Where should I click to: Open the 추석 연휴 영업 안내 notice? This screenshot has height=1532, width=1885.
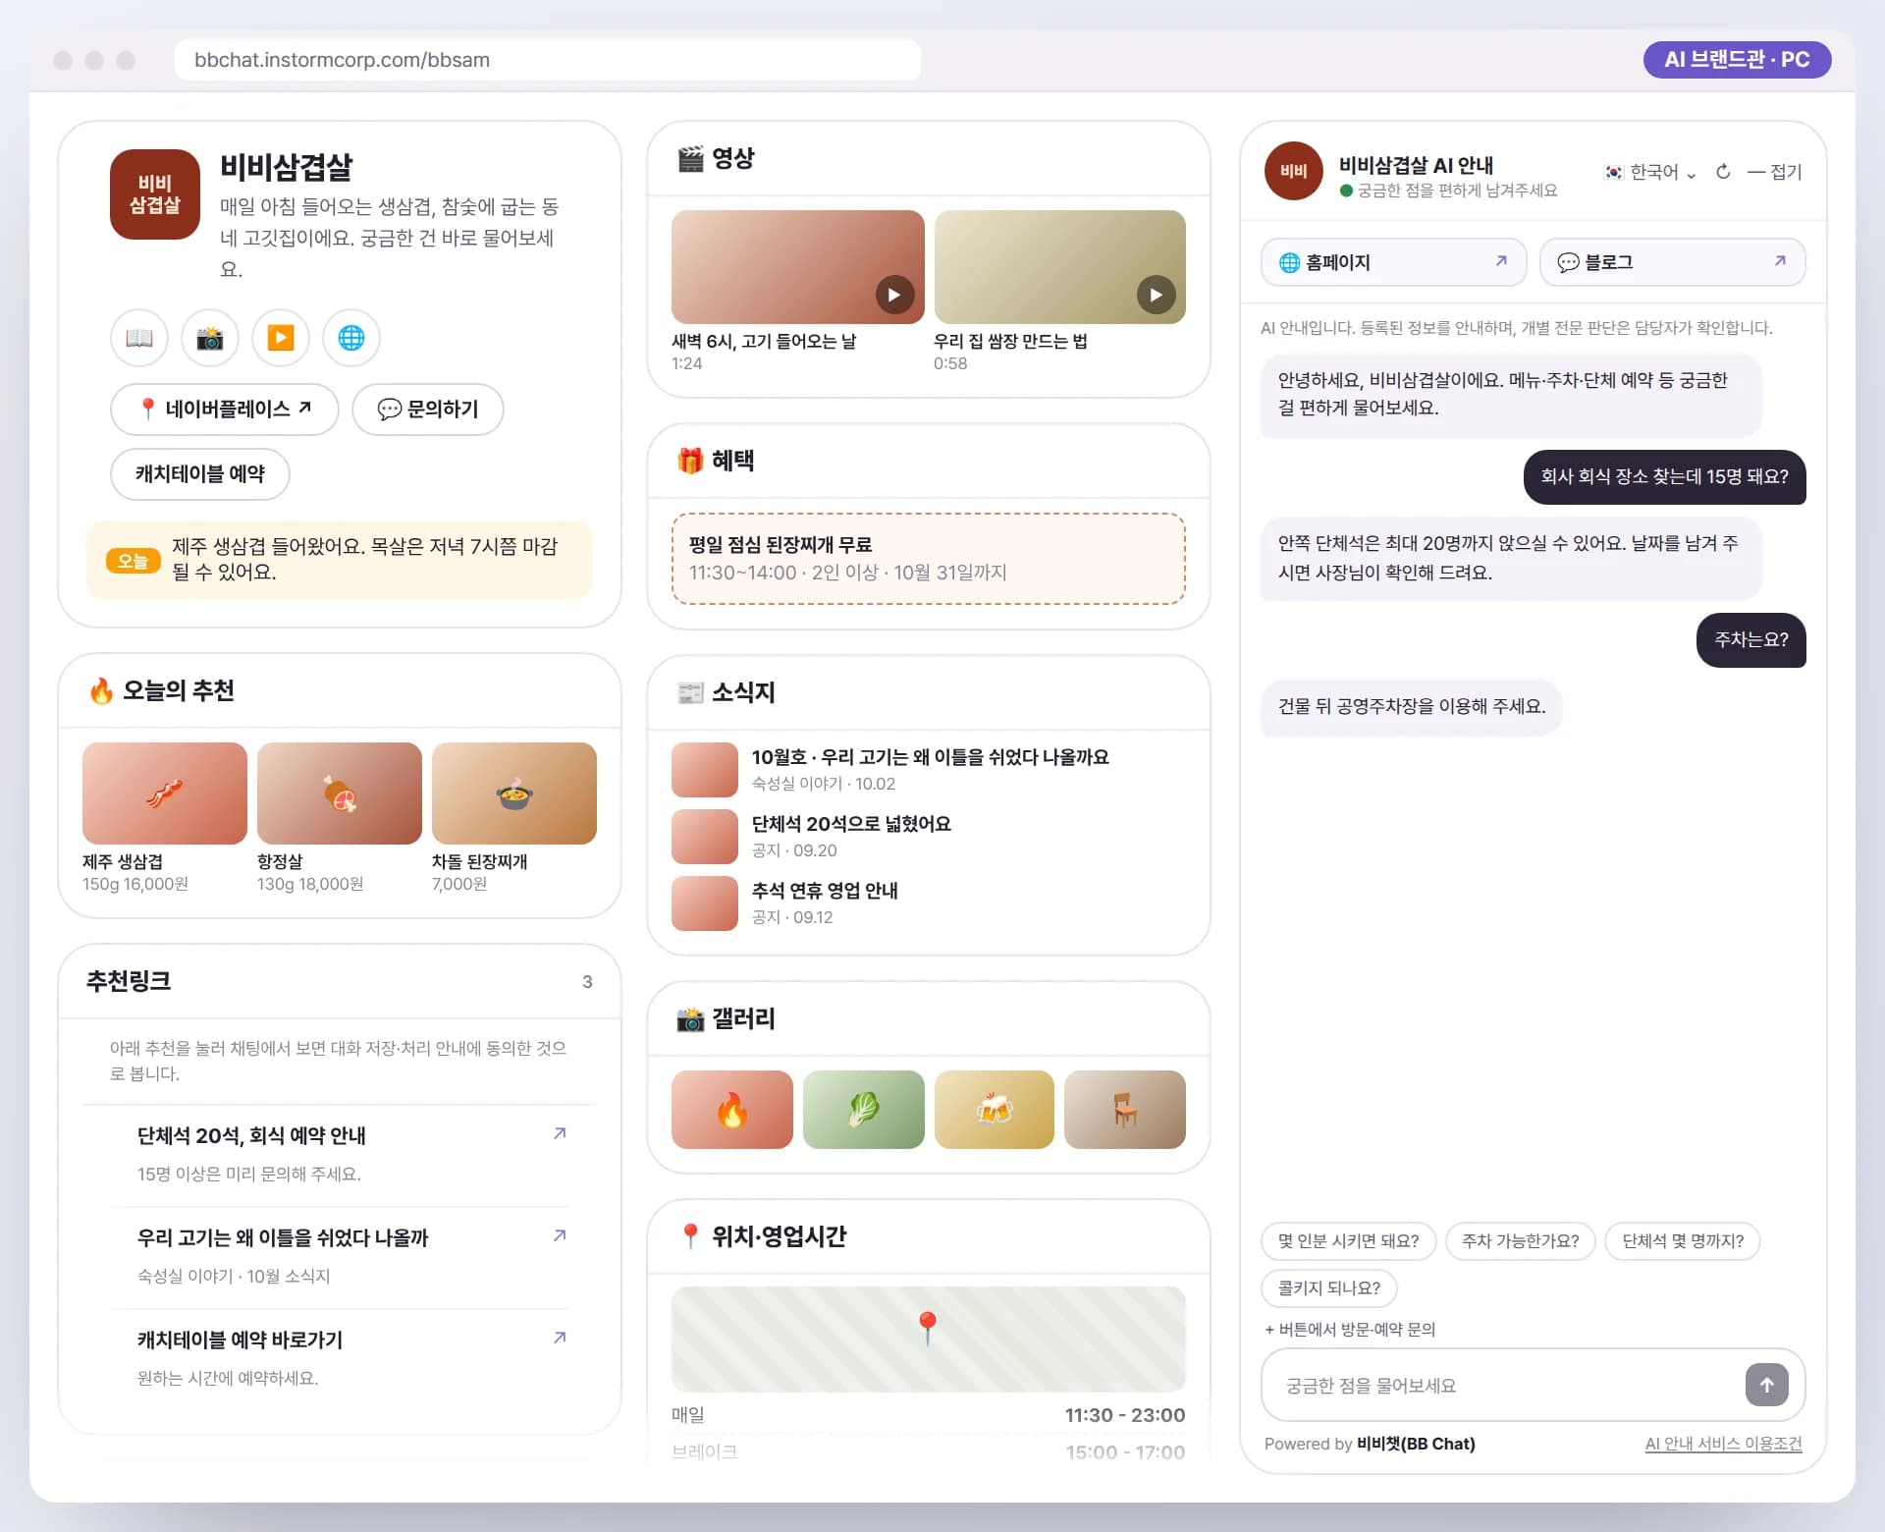[x=929, y=903]
